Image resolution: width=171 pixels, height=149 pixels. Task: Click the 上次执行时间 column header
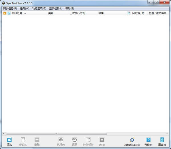[77, 13]
